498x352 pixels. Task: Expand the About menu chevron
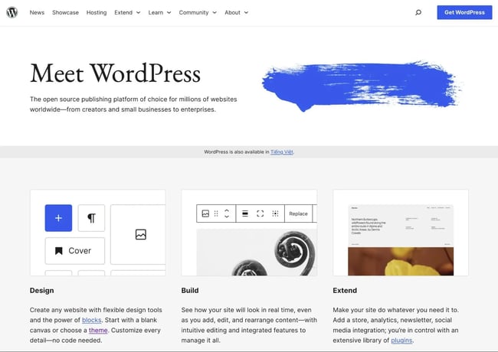point(246,13)
